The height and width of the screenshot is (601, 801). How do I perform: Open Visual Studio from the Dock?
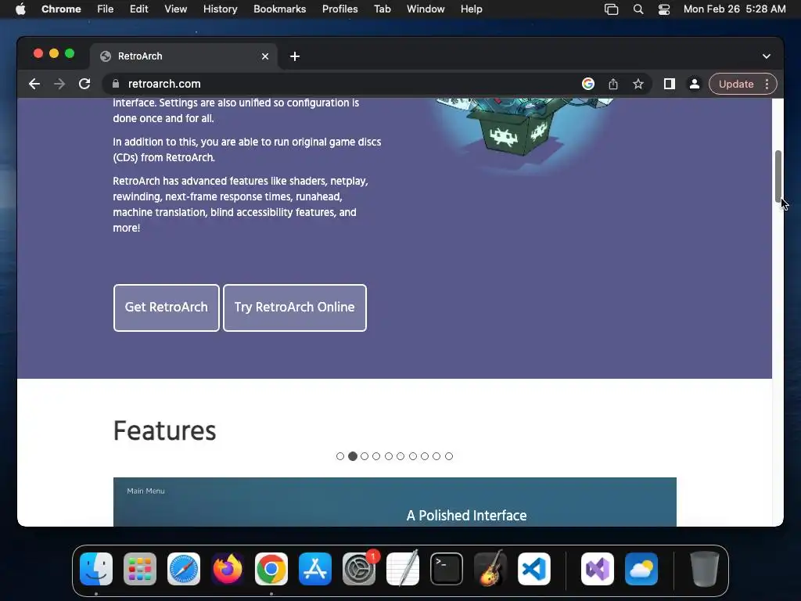(598, 569)
